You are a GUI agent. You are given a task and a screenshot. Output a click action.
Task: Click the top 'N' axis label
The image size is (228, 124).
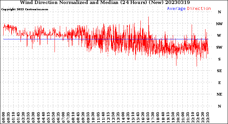click(x=219, y=12)
